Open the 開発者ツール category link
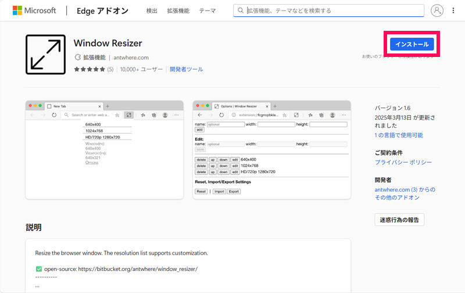The height and width of the screenshot is (293, 465). 186,69
